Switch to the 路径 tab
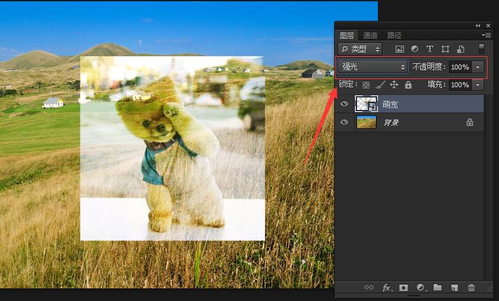 click(394, 35)
